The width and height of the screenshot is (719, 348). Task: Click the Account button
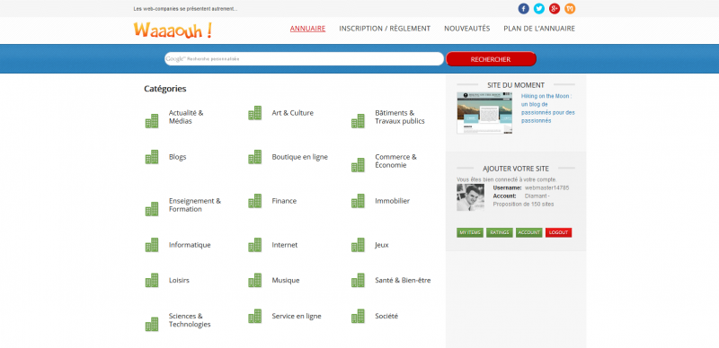tap(529, 232)
